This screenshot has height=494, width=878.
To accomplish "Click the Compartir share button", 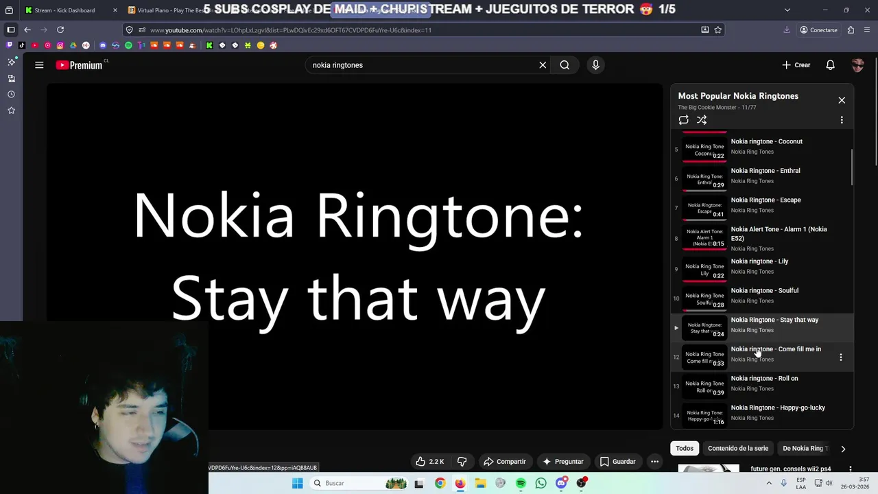I will (505, 462).
